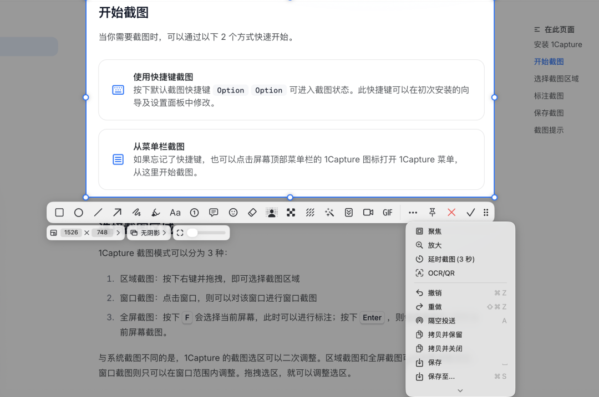Edit the width field showing 1526
The image size is (599, 397).
(71, 233)
